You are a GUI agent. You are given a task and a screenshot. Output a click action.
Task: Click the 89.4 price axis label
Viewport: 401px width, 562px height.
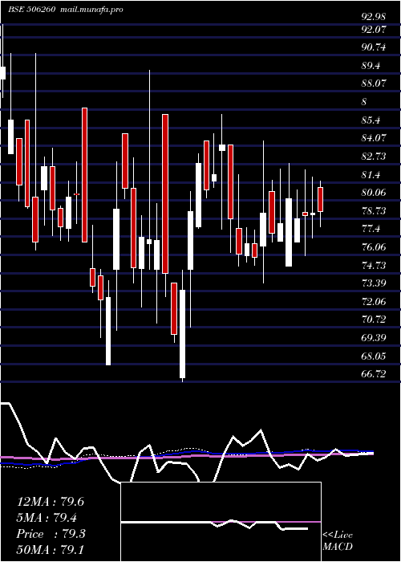tap(371, 66)
